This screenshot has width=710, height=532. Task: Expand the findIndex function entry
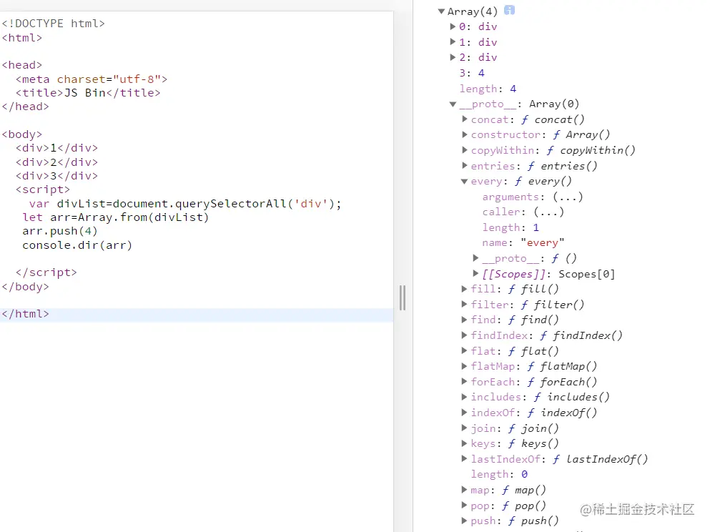[465, 335]
